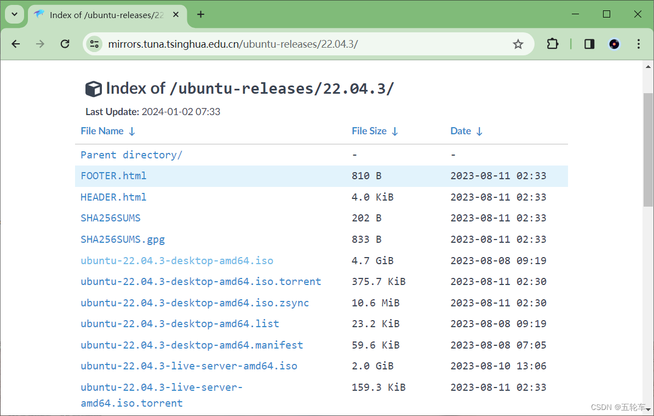Click the 2023-08-08 07:05 date cell
Viewport: 654px width, 416px height.
coord(498,345)
